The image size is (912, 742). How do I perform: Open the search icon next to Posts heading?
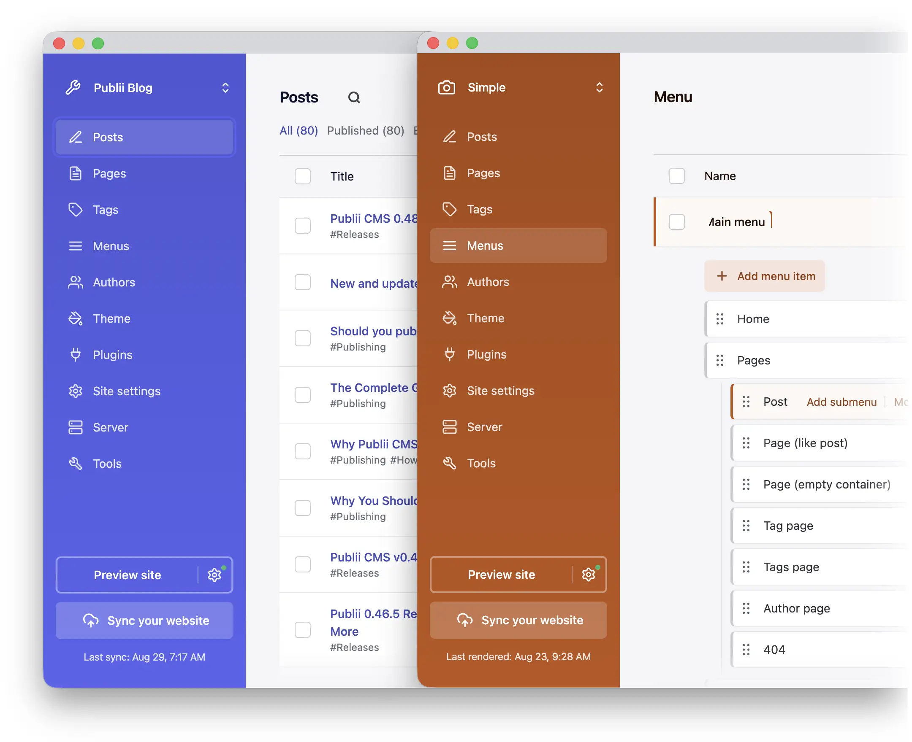tap(354, 97)
